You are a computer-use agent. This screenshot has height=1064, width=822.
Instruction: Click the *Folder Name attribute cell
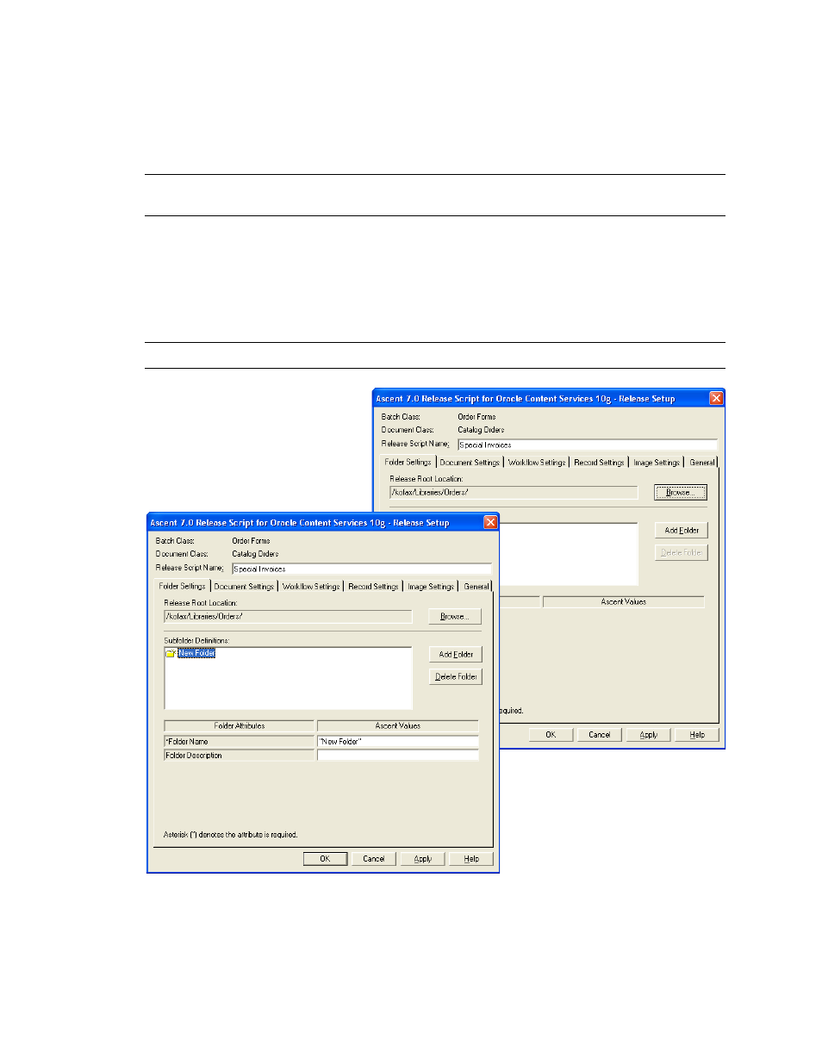click(240, 742)
